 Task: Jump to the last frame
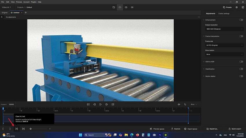pos(113,105)
